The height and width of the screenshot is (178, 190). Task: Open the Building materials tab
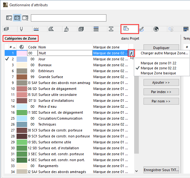pos(81,29)
